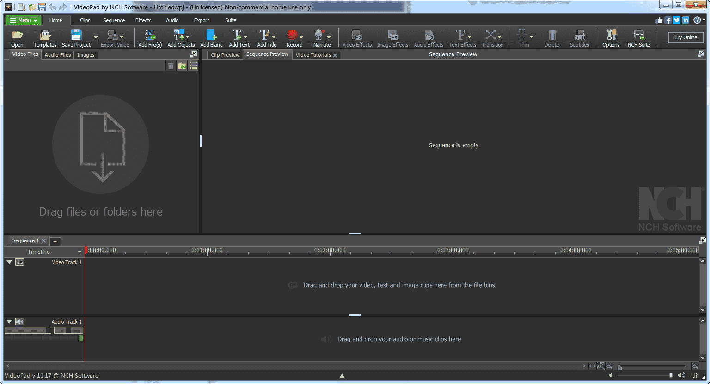Mute playback with the bottom-right speaker icon
The image size is (710, 384).
tap(681, 375)
